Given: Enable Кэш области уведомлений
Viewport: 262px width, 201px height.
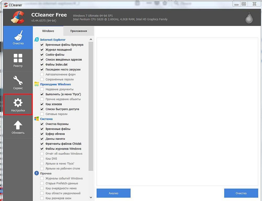Looking at the screenshot, I should [42, 193].
